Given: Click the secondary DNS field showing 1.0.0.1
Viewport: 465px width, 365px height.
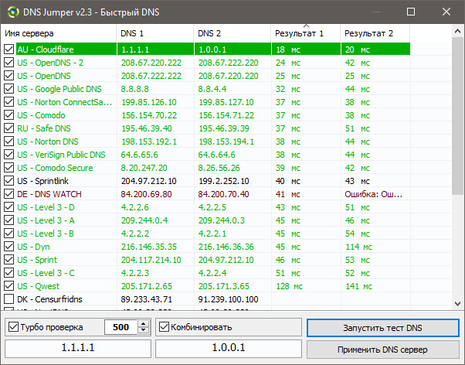Looking at the screenshot, I should (x=229, y=348).
